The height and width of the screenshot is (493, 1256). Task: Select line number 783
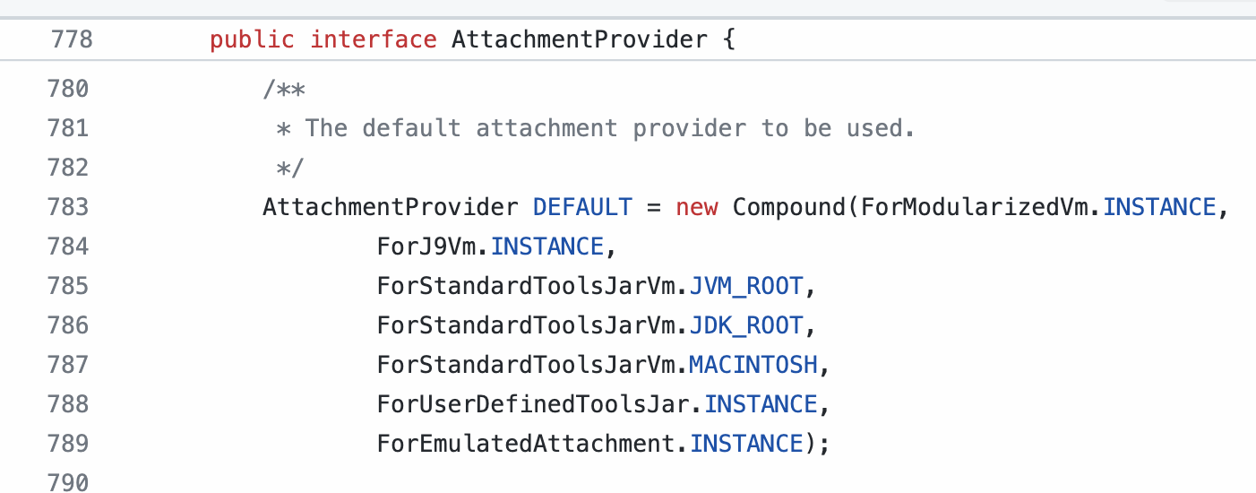coord(68,207)
